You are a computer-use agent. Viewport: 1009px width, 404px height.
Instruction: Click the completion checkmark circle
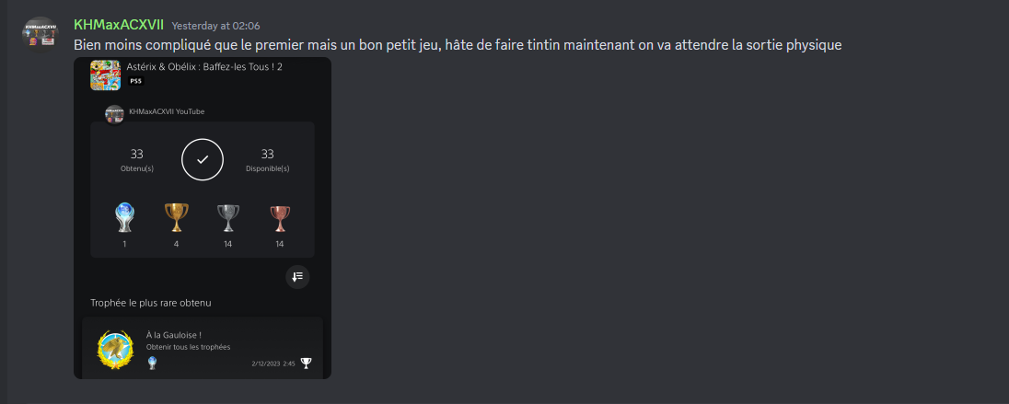pos(203,159)
